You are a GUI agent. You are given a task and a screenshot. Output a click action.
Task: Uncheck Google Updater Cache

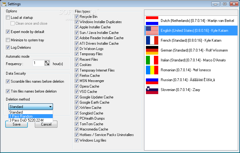(x=77, y=97)
